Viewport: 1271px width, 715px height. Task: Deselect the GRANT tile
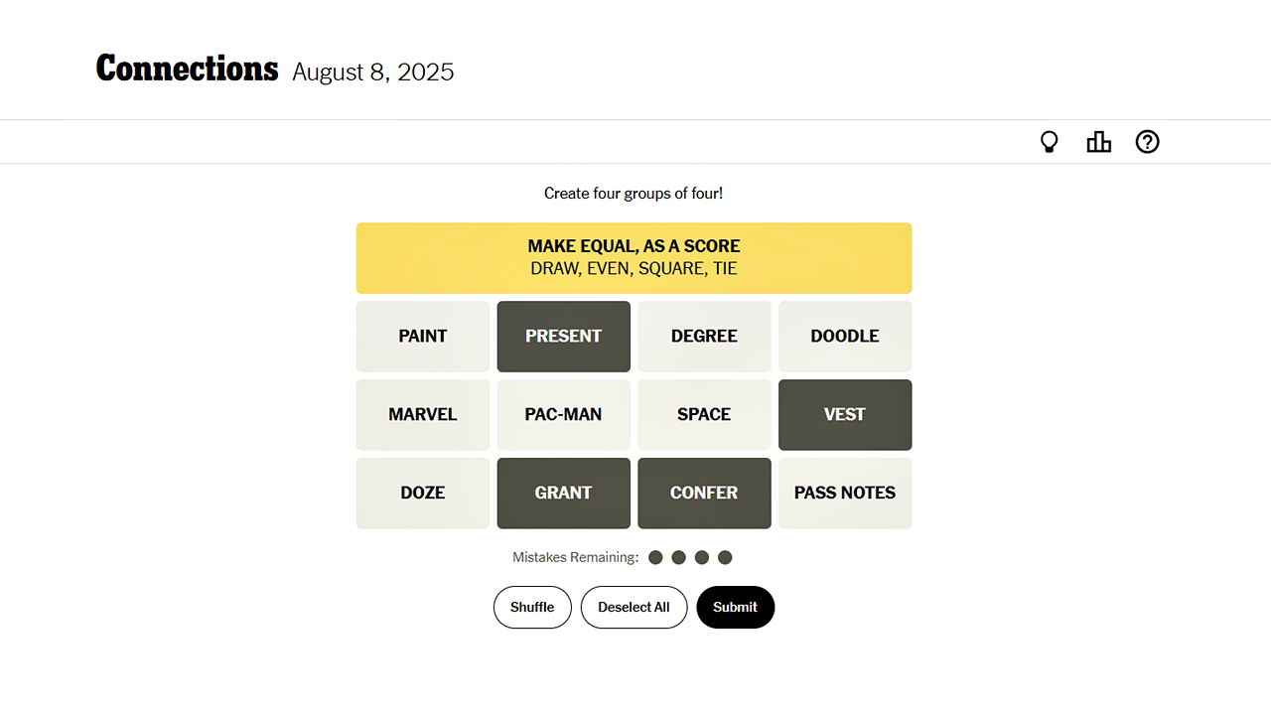click(x=563, y=493)
